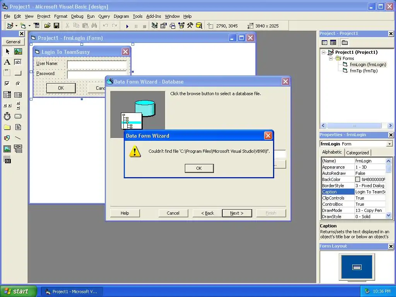Select the OLE control tool

tap(7, 160)
